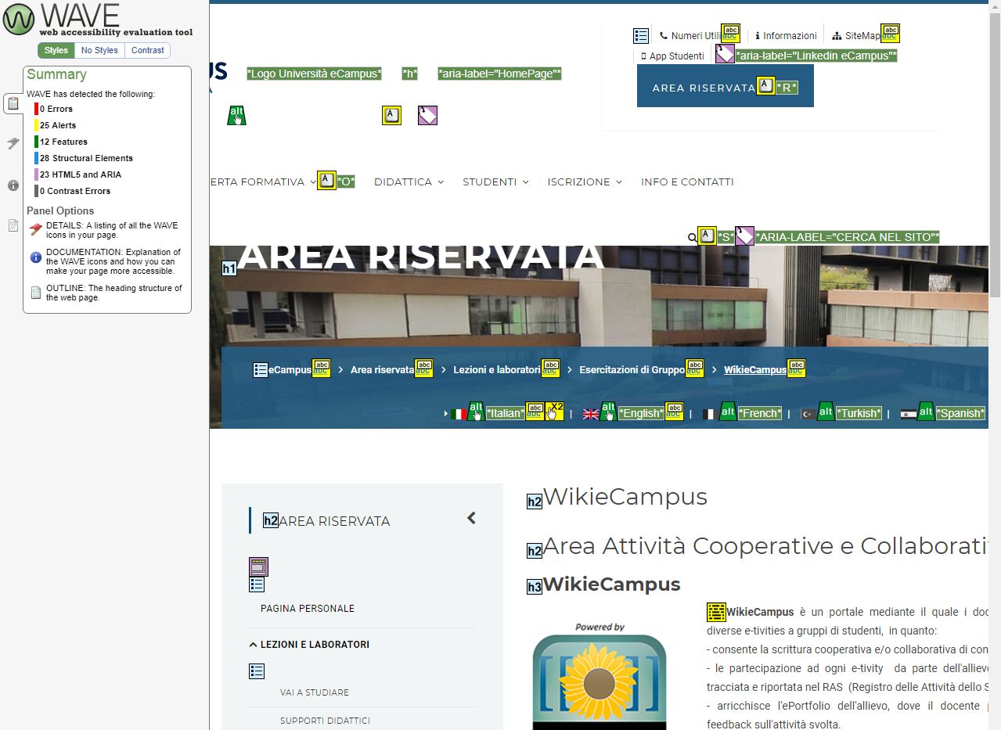Click the '12 Features' summary line
1001x730 pixels.
click(x=60, y=142)
